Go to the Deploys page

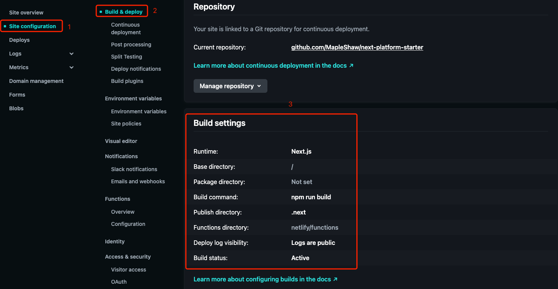[19, 40]
